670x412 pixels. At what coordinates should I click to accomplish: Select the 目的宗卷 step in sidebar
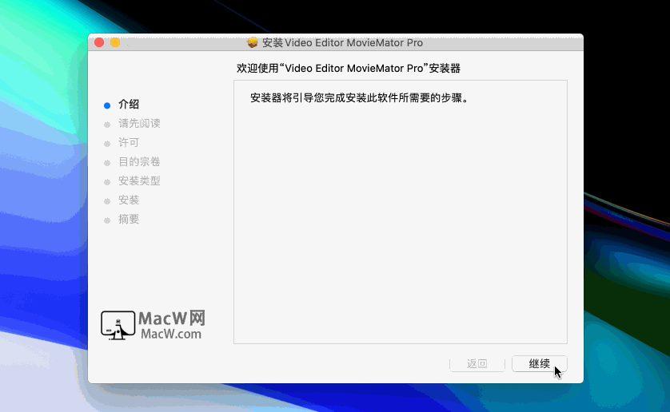pyautogui.click(x=139, y=162)
